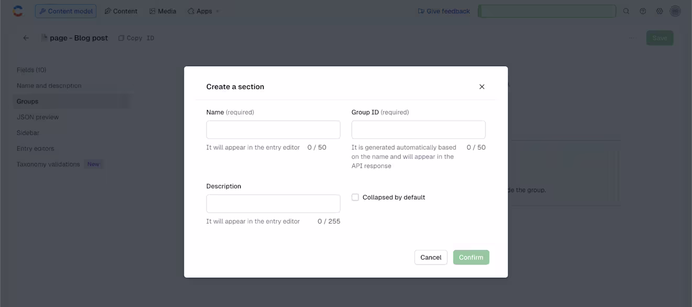Switch to the Content tab
692x307 pixels.
[x=121, y=11]
